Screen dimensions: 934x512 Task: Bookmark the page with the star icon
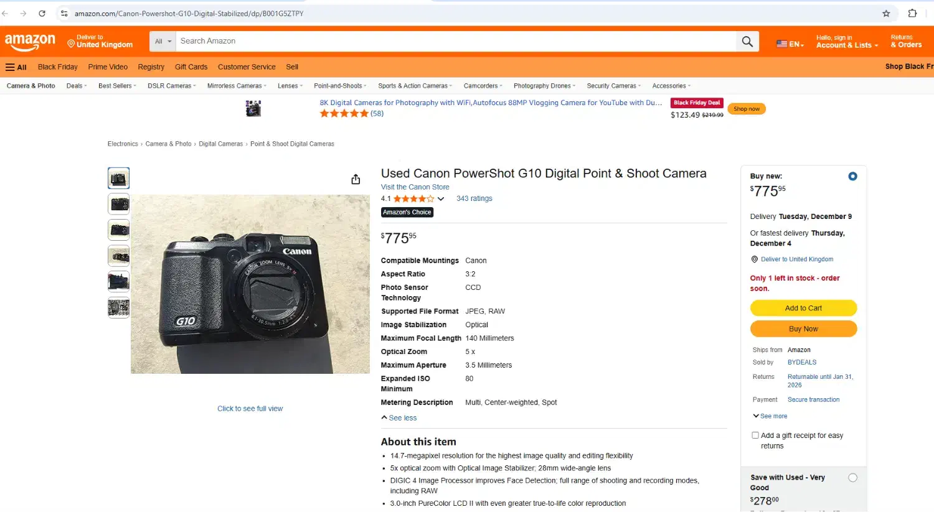[x=887, y=12]
